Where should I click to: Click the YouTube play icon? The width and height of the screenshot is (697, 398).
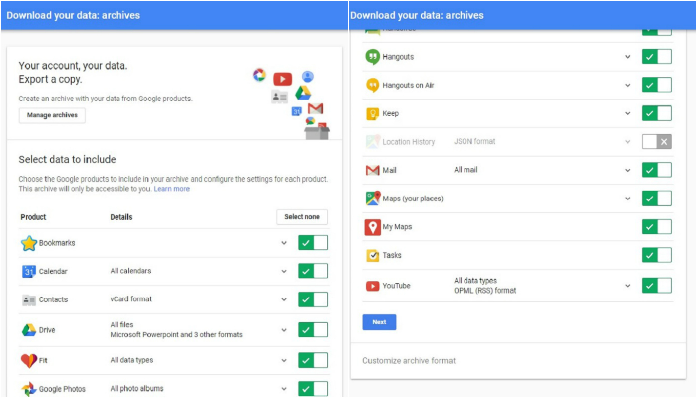(x=372, y=286)
